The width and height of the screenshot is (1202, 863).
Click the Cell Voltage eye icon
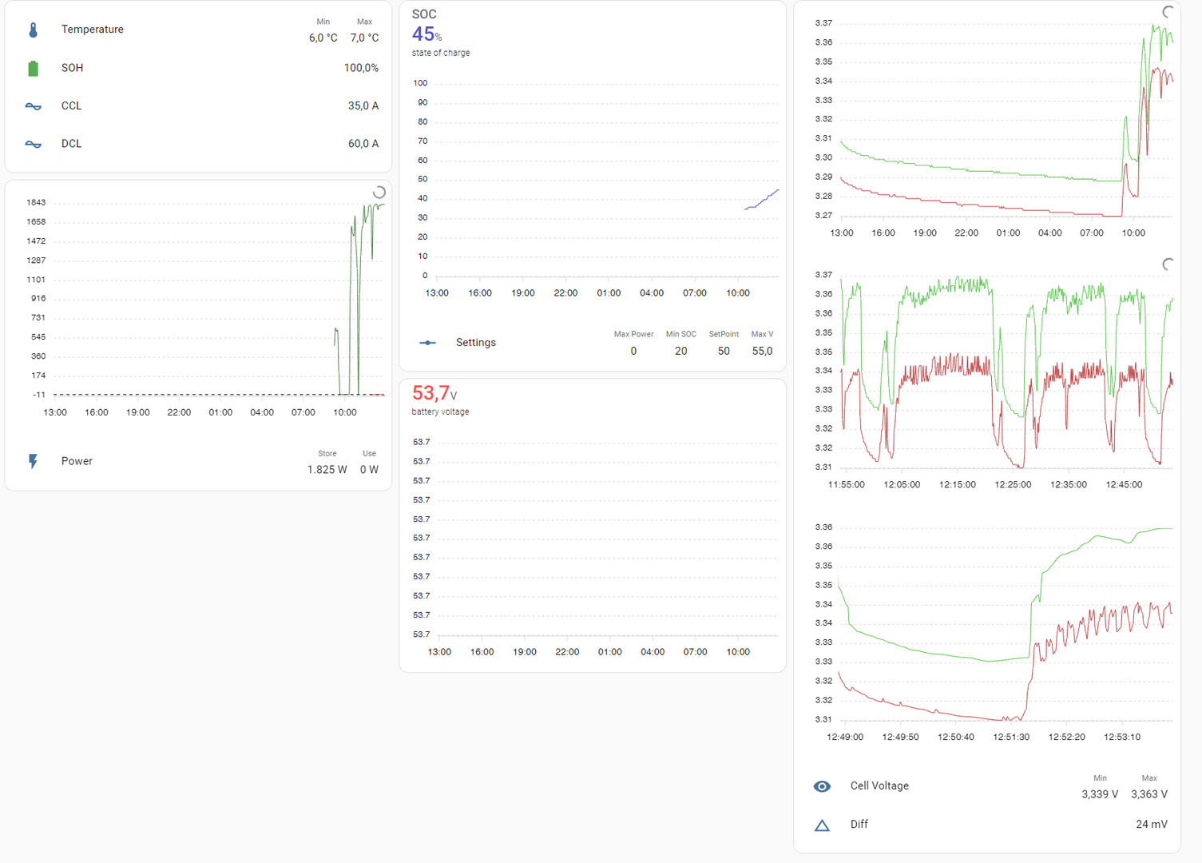pyautogui.click(x=822, y=786)
